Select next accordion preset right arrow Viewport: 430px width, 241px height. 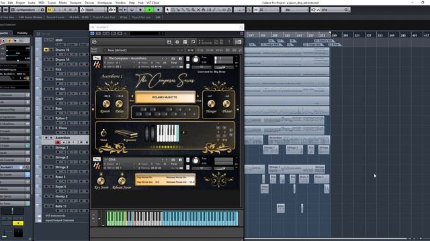pyautogui.click(x=198, y=96)
